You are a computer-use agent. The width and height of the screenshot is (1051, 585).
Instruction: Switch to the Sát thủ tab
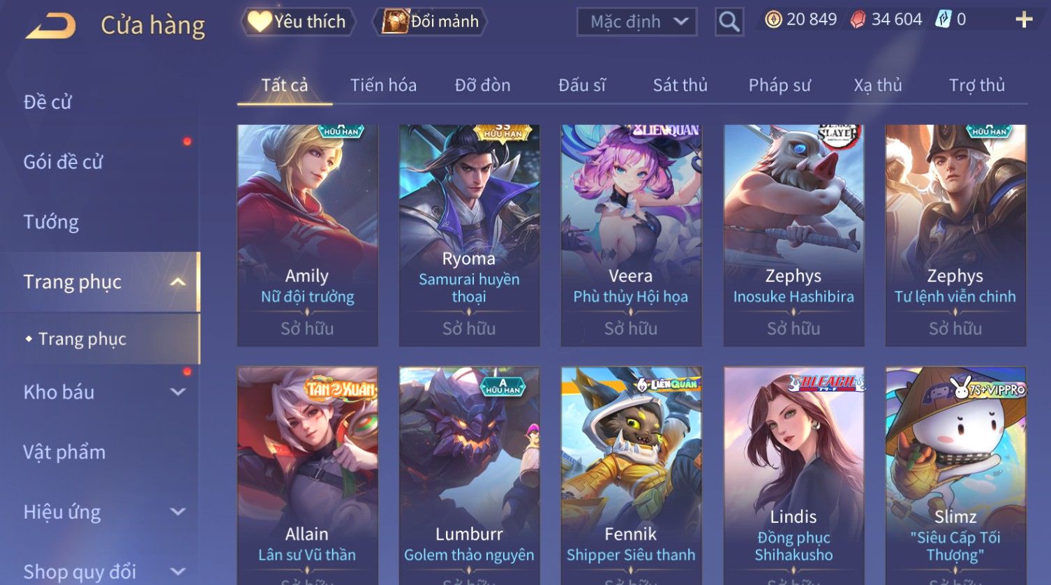(680, 85)
